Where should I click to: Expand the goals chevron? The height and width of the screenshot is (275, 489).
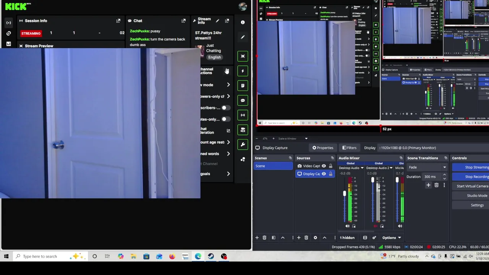click(x=228, y=174)
